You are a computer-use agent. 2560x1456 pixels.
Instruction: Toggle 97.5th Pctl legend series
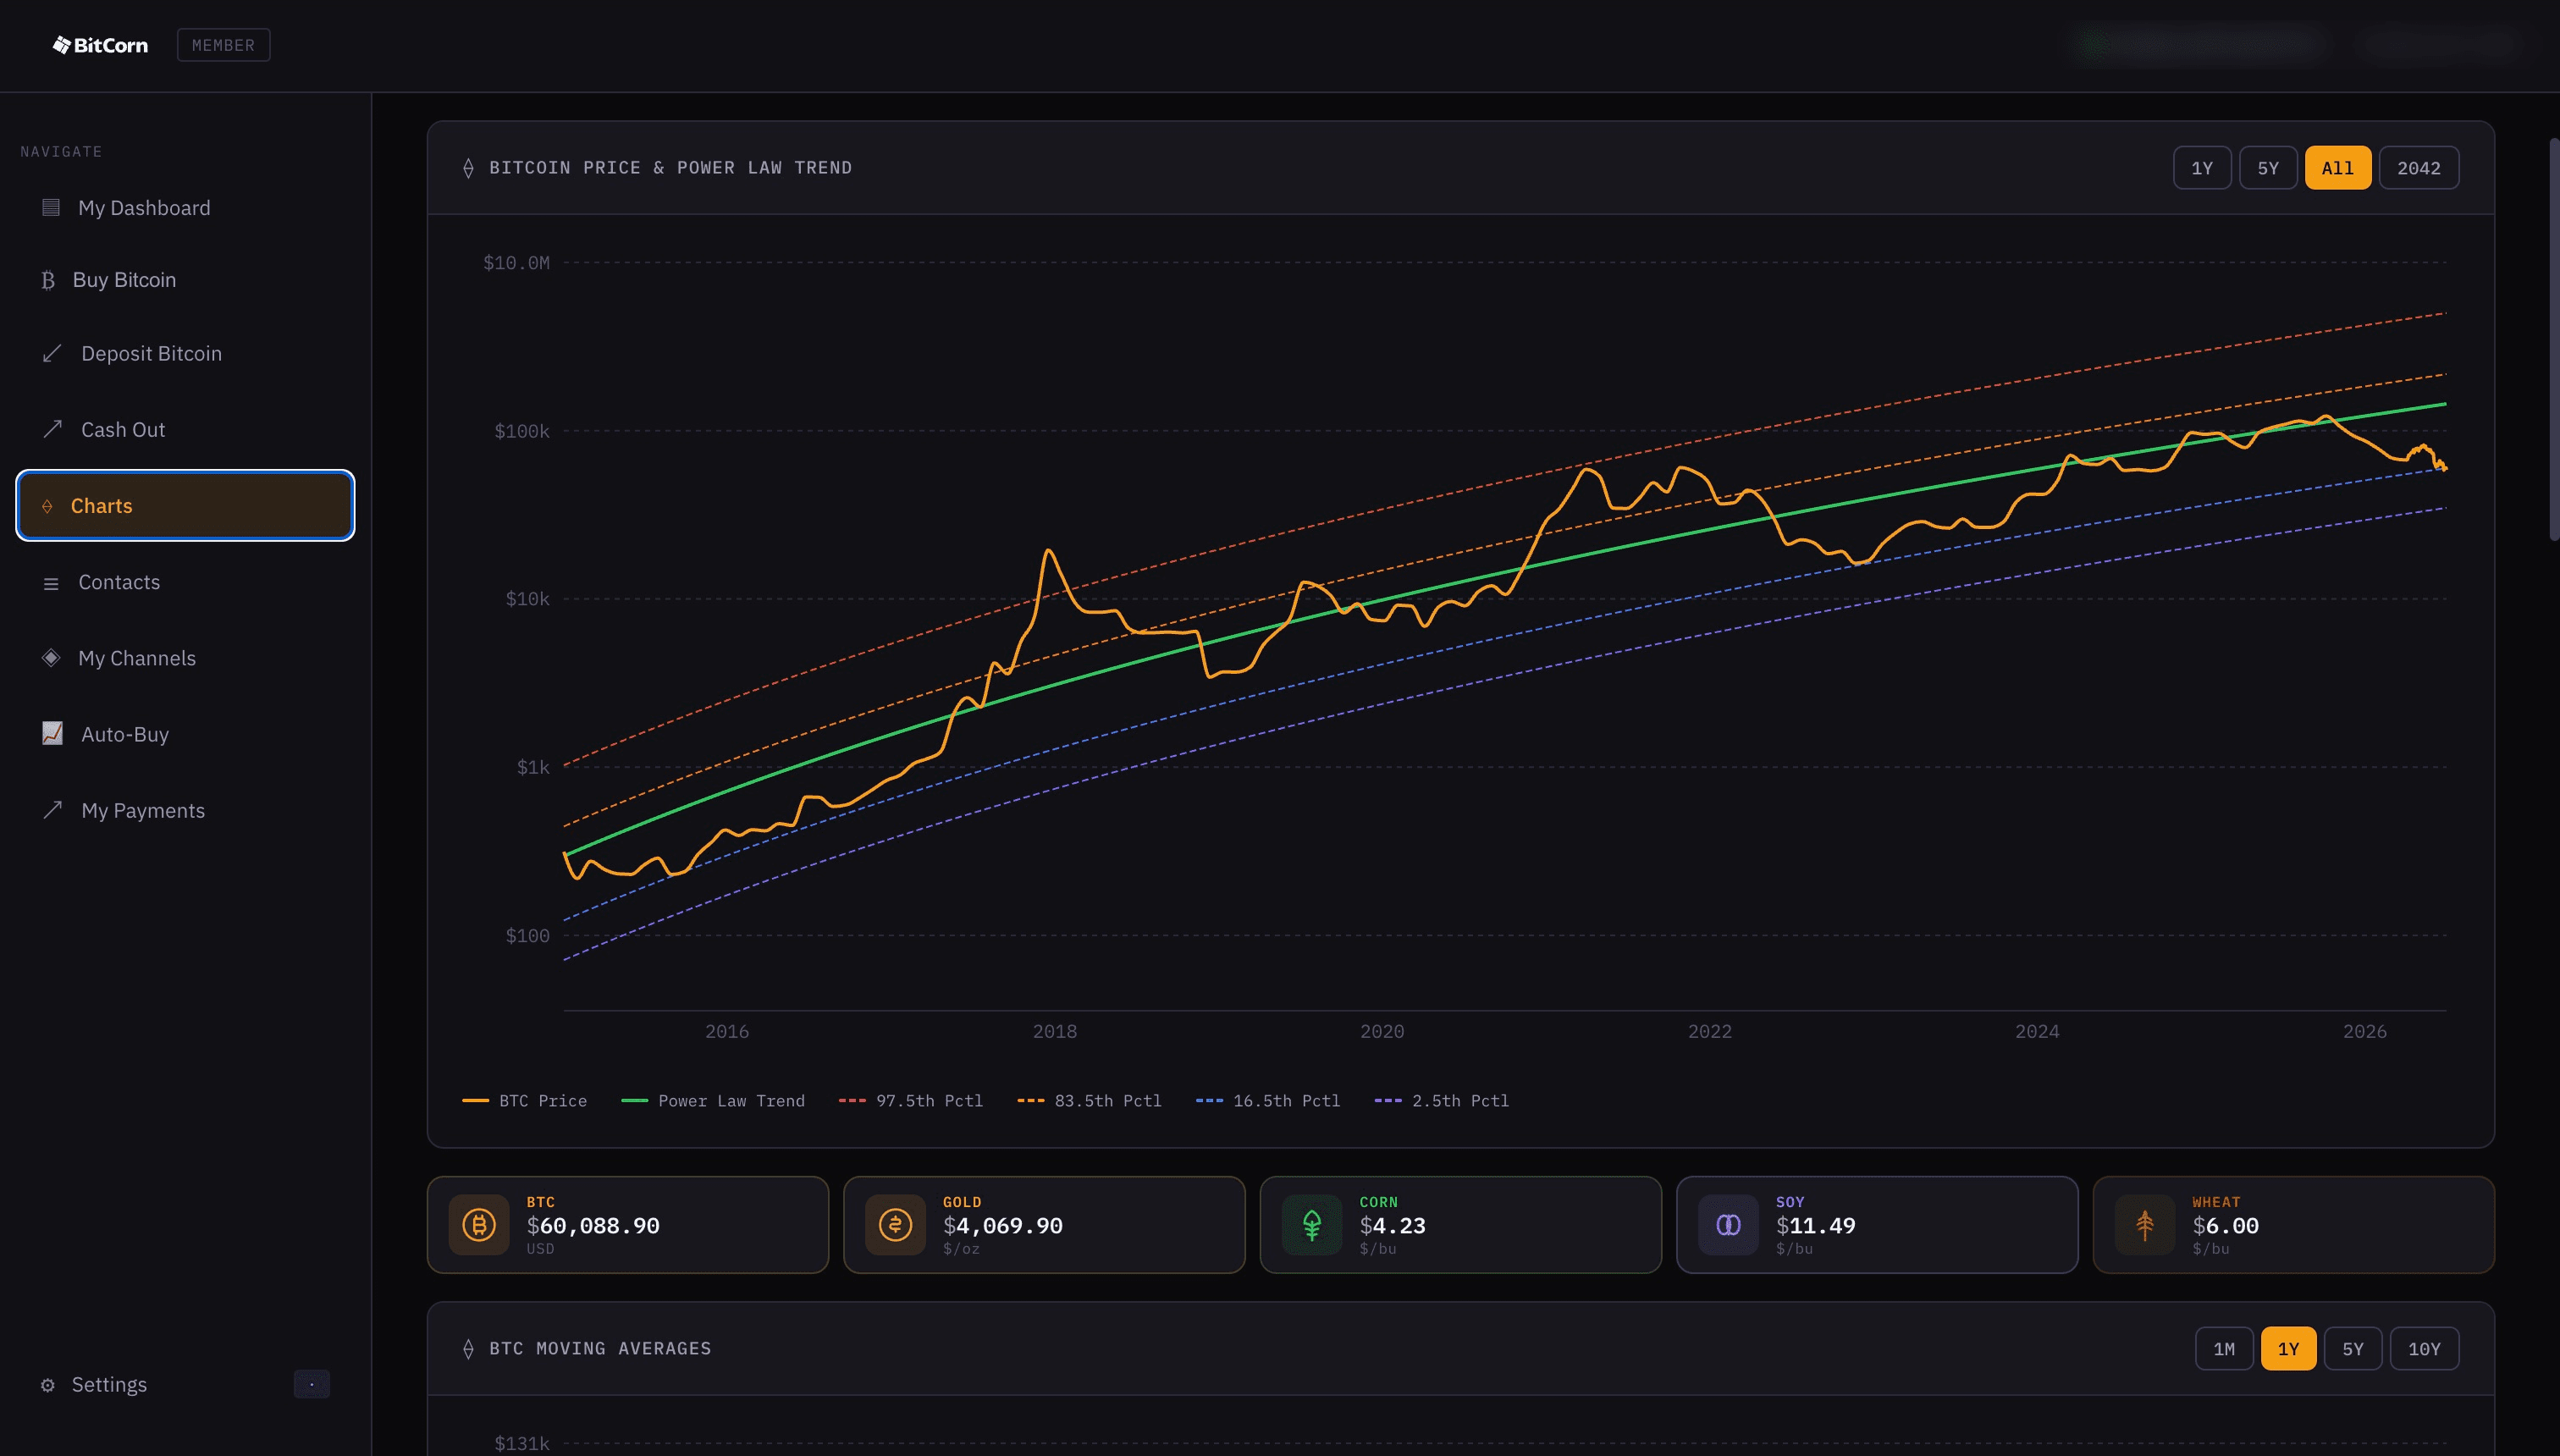[911, 1101]
